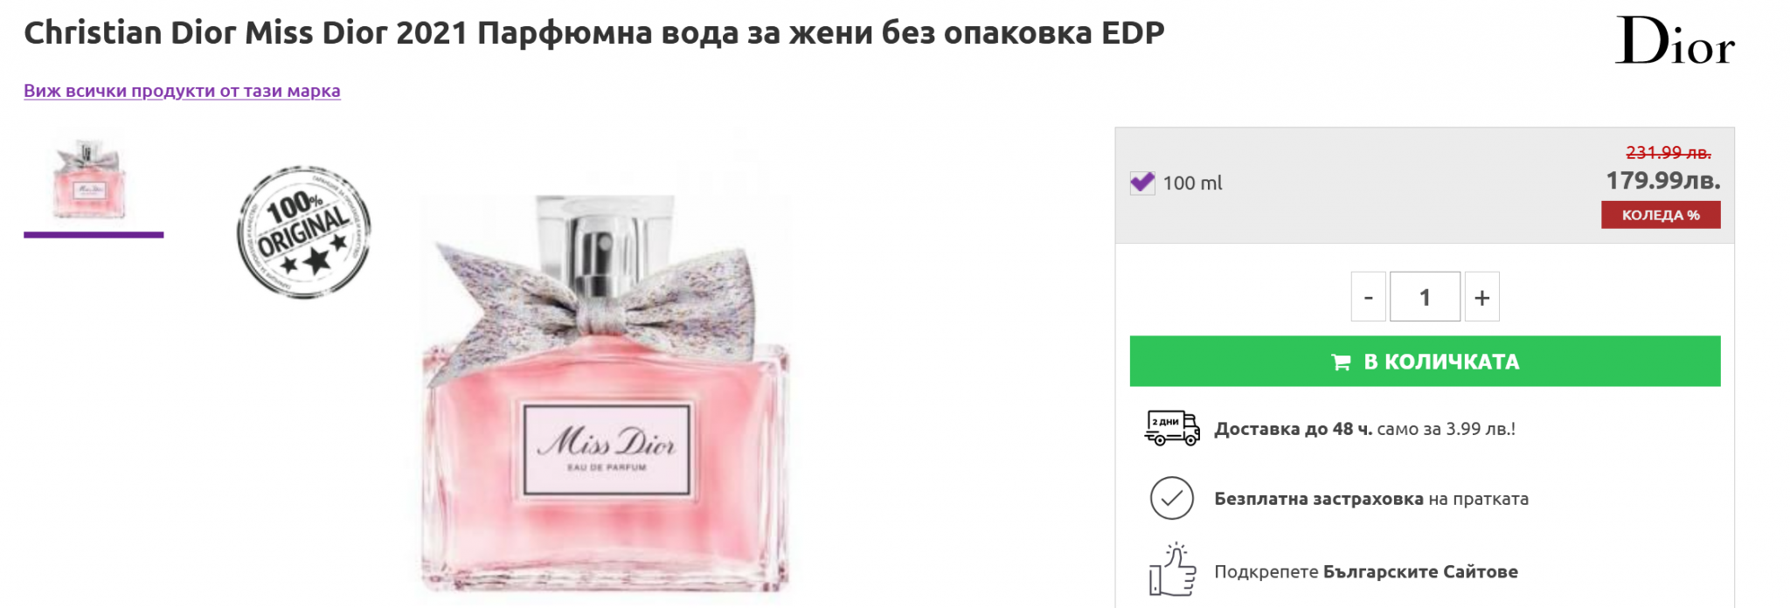
Task: Select the 100 ml size label
Action: 1192,183
